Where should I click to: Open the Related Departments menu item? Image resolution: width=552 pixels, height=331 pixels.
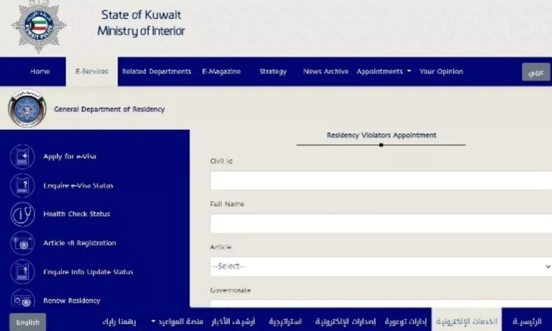tap(157, 71)
